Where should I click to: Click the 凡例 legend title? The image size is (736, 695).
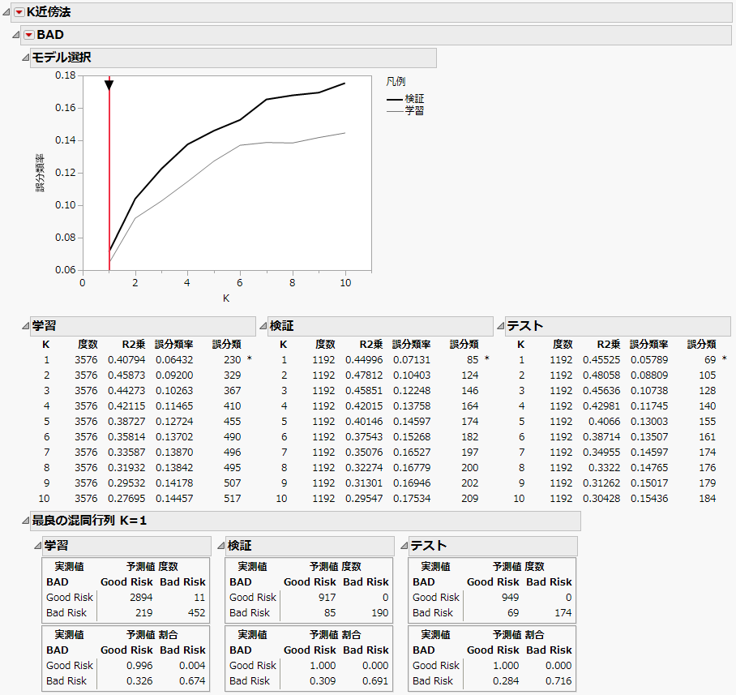[396, 82]
